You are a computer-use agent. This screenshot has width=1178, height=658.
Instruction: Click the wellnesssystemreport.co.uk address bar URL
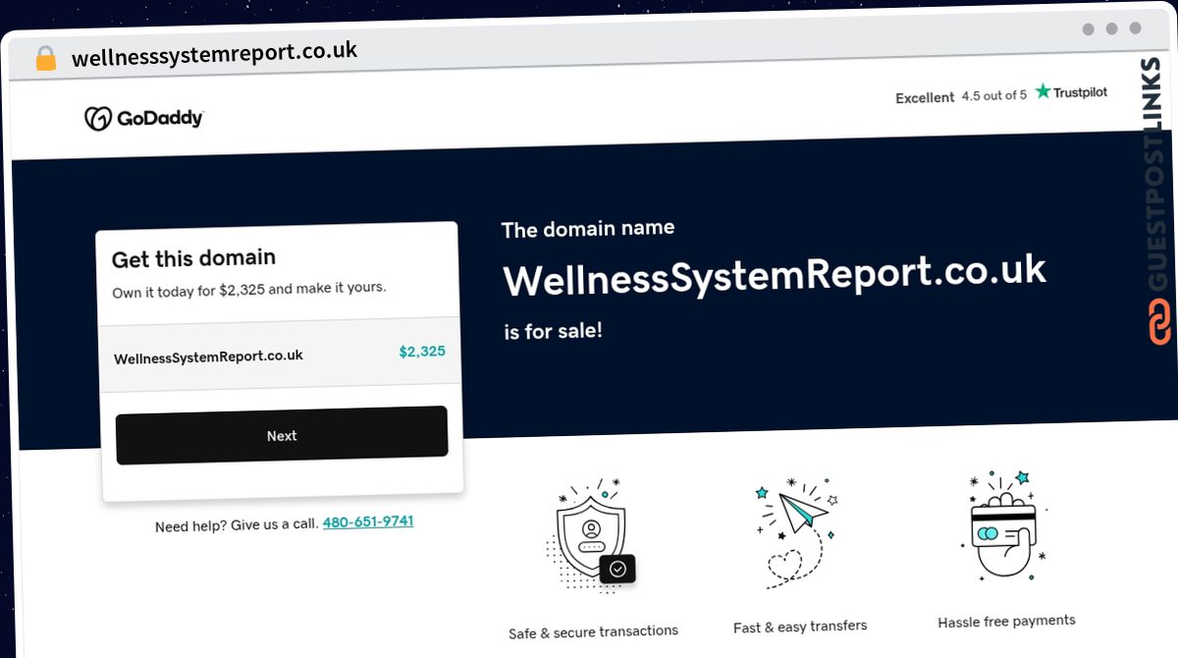pyautogui.click(x=214, y=53)
